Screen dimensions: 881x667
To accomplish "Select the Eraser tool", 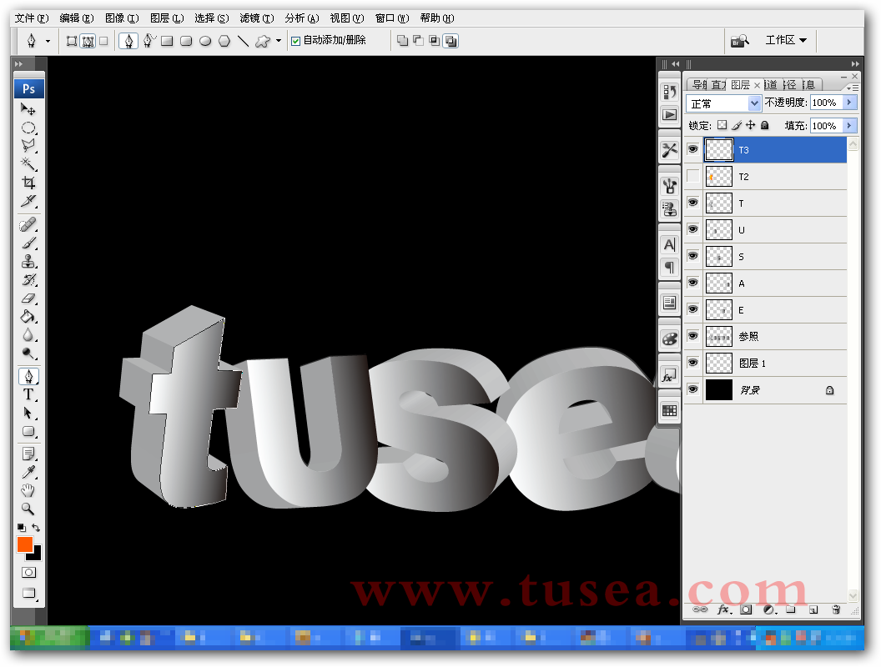I will pyautogui.click(x=28, y=298).
